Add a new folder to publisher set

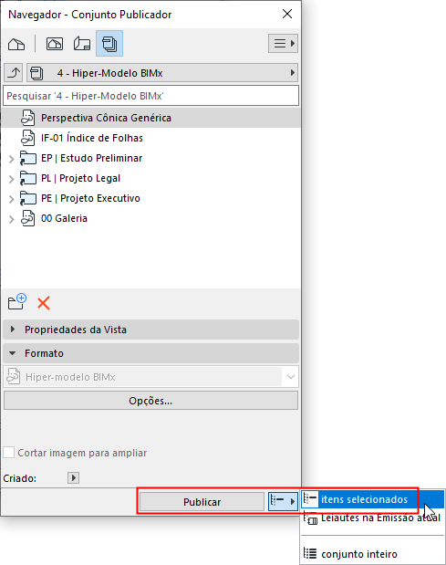(x=17, y=302)
